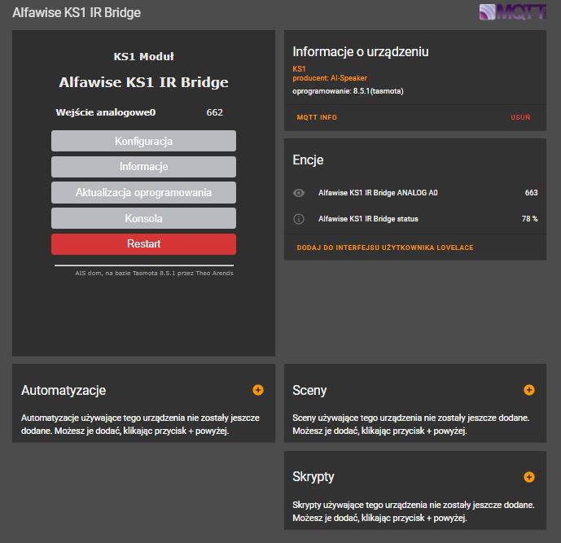Add a new automation with plus icon
The width and height of the screenshot is (561, 543).
pyautogui.click(x=258, y=390)
